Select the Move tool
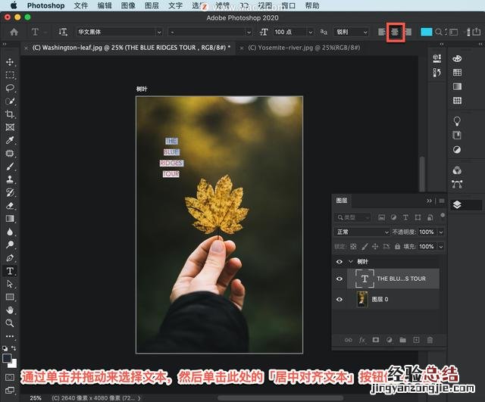The width and height of the screenshot is (485, 402). click(x=10, y=62)
